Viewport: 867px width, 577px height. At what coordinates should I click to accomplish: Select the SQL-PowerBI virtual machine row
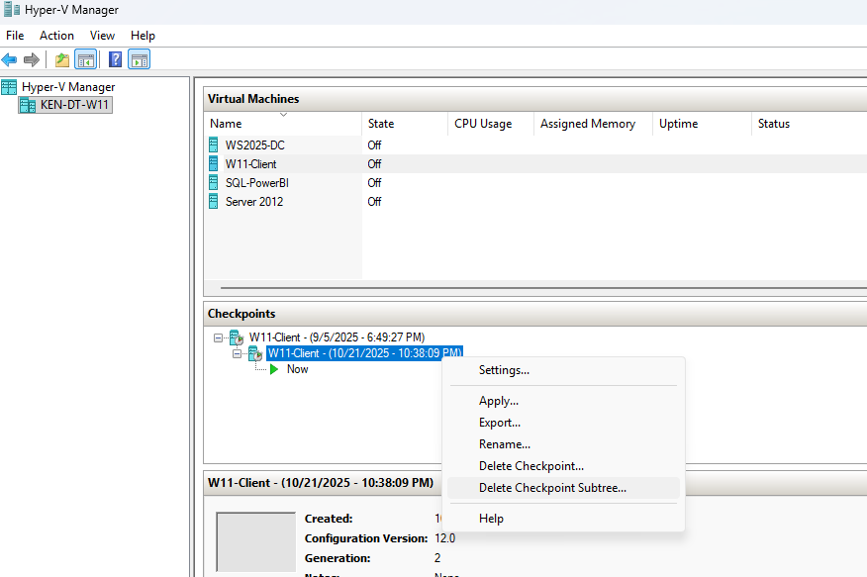point(535,182)
